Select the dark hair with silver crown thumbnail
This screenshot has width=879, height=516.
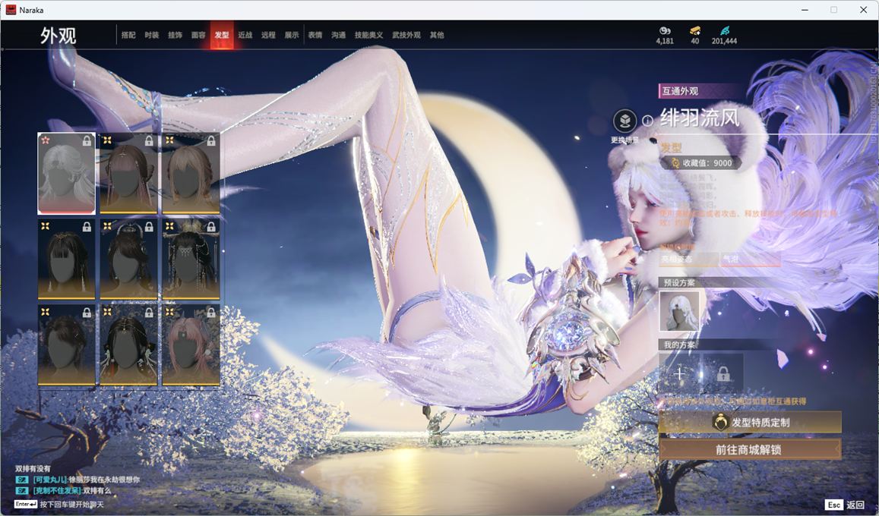(128, 259)
